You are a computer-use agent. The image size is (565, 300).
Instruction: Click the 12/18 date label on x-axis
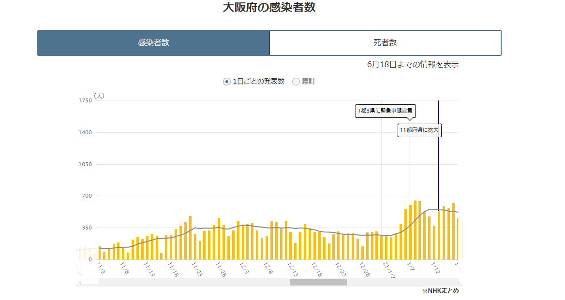316,270
